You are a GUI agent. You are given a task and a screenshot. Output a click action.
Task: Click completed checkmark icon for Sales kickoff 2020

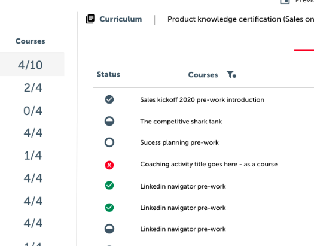(109, 99)
